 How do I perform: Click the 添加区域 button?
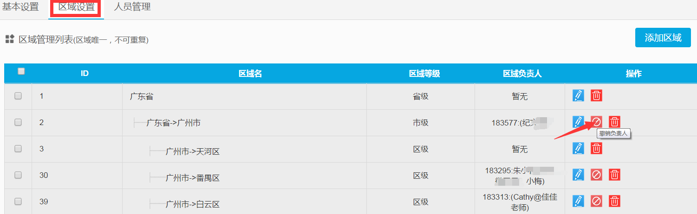coord(663,38)
